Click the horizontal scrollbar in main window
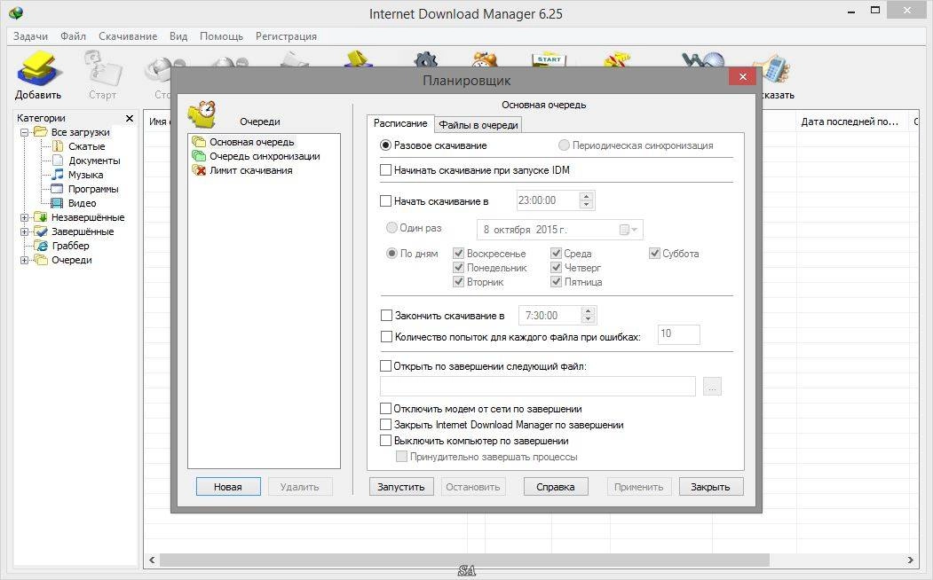Viewport: 933px width, 580px height. pyautogui.click(x=464, y=560)
